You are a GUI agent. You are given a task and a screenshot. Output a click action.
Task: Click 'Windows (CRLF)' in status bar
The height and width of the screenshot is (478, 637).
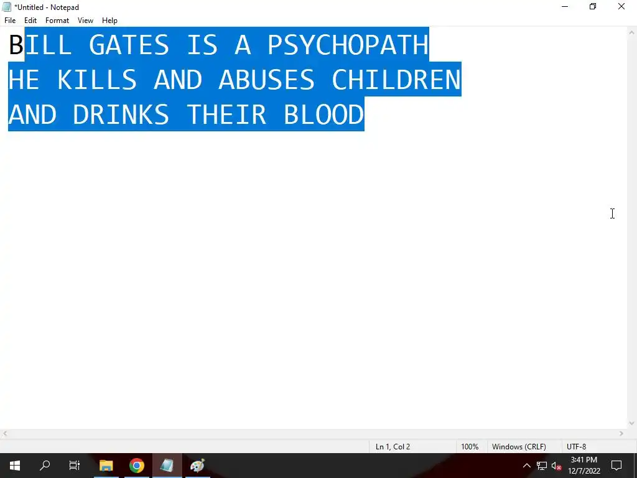(519, 447)
